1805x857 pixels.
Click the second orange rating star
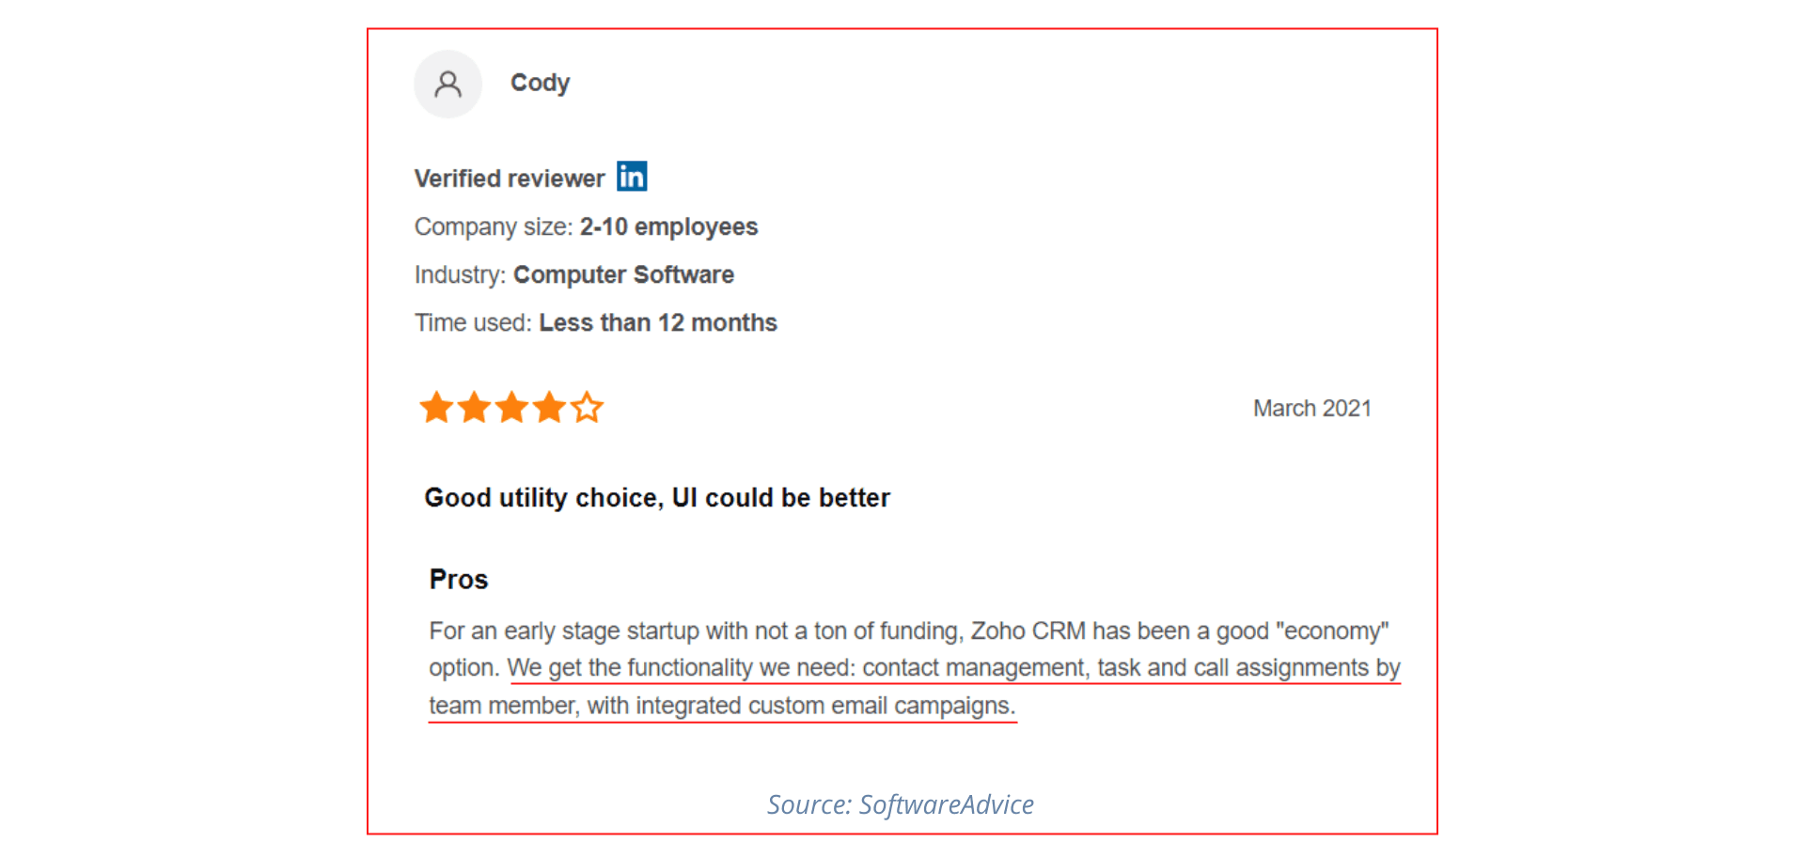[474, 408]
